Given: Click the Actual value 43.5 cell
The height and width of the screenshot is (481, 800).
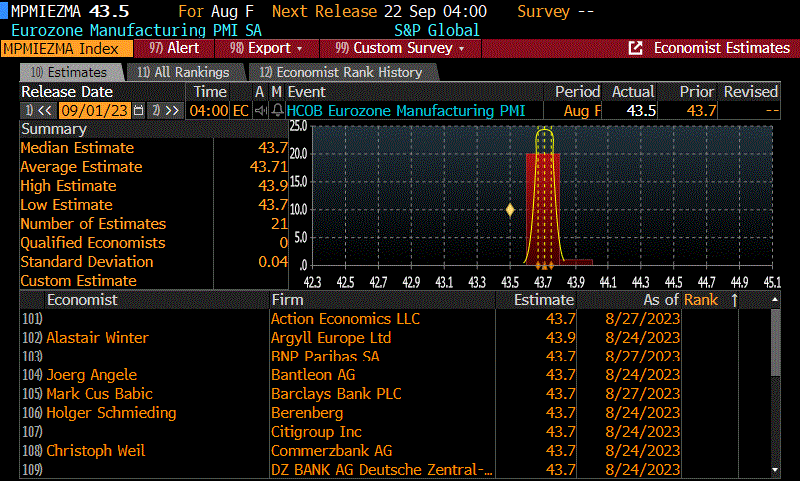Looking at the screenshot, I should coord(630,111).
